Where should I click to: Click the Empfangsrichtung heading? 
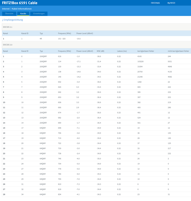tap(13, 20)
